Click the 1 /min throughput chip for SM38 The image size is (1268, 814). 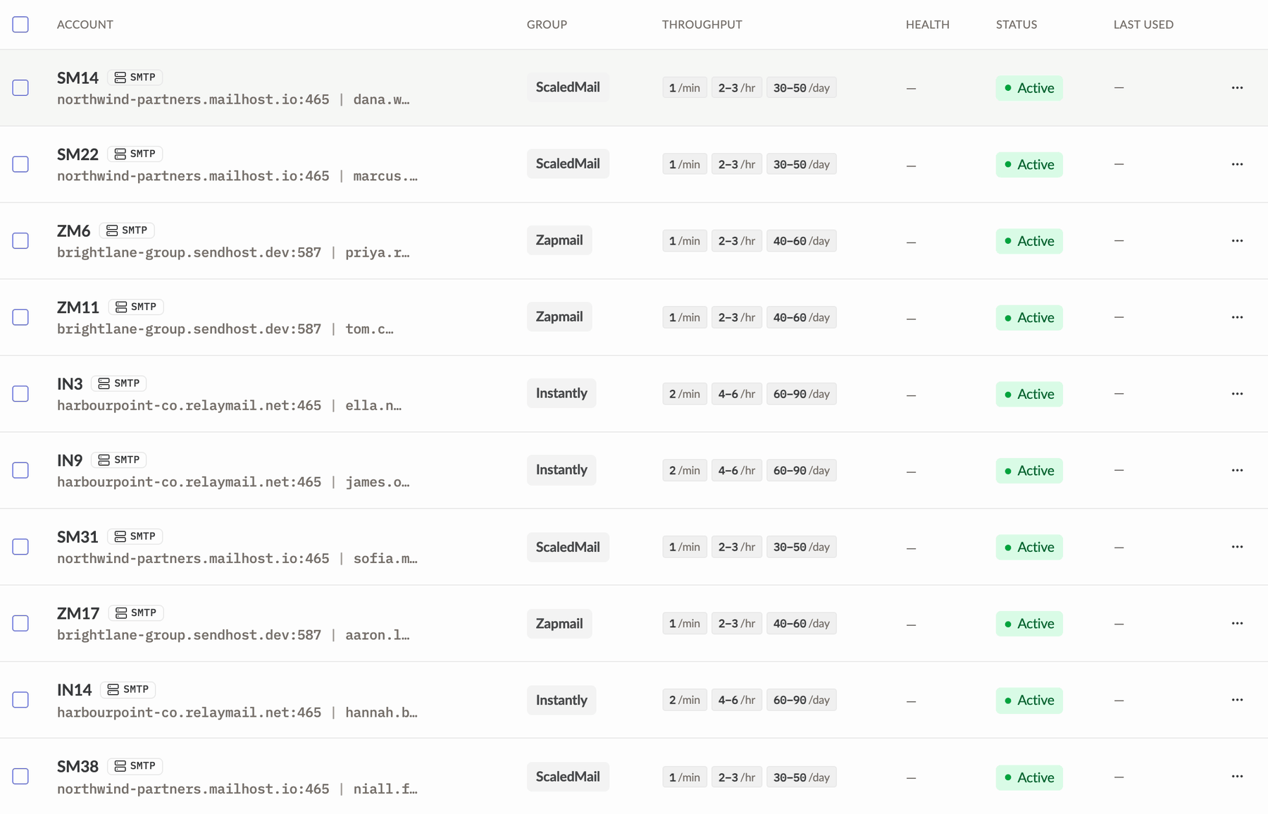click(x=685, y=777)
